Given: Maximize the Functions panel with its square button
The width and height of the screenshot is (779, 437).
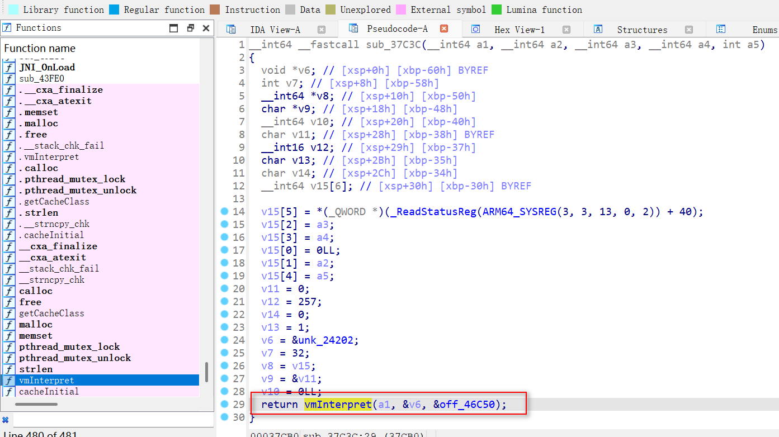Looking at the screenshot, I should pos(174,28).
